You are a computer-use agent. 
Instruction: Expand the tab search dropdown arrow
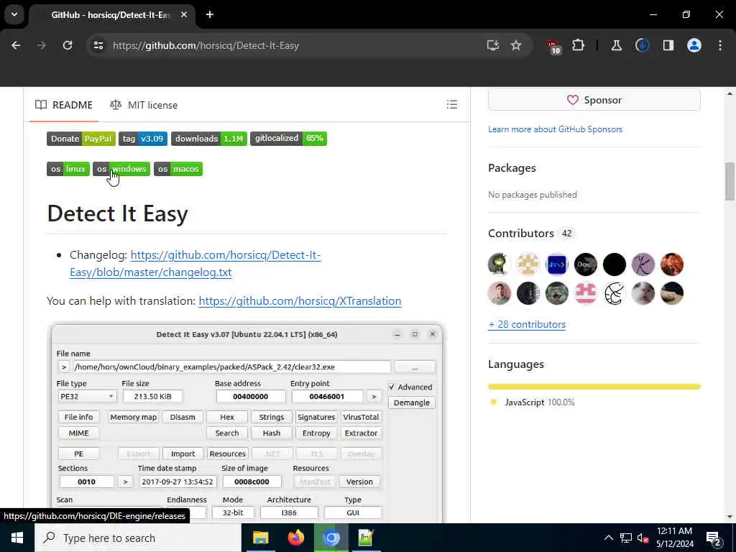tap(14, 14)
